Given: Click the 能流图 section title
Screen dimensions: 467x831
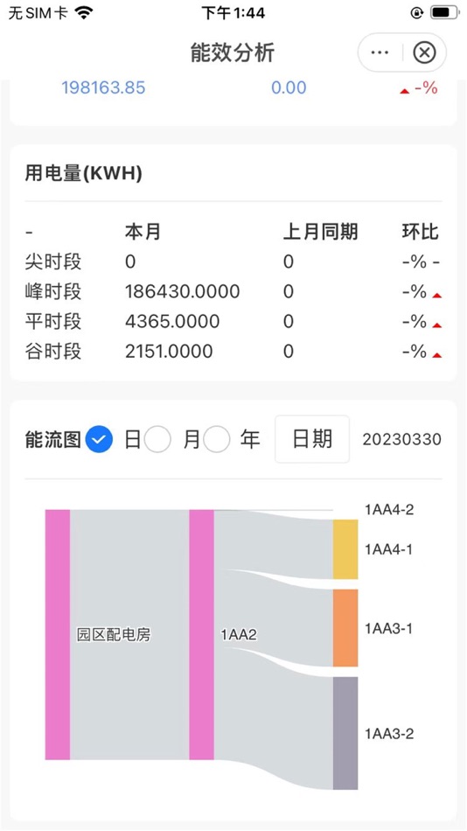Looking at the screenshot, I should pos(52,439).
